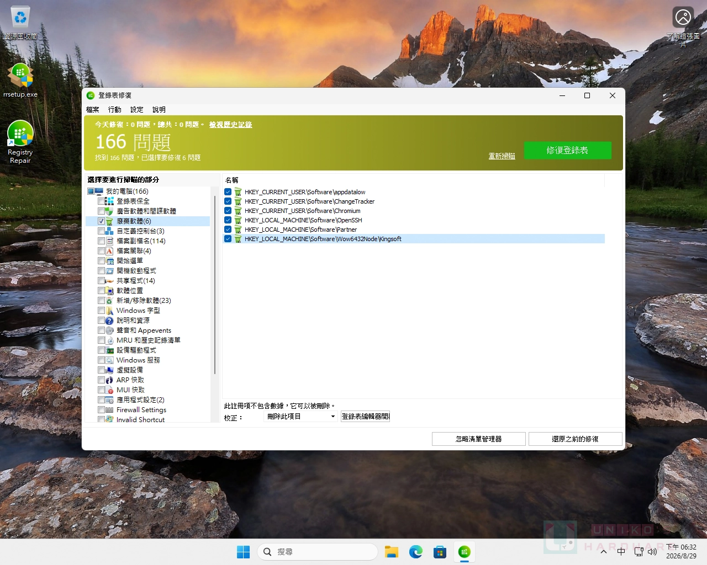Viewport: 707px width, 565px height.
Task: Click the 檢視歷史記錄 link
Action: point(230,124)
